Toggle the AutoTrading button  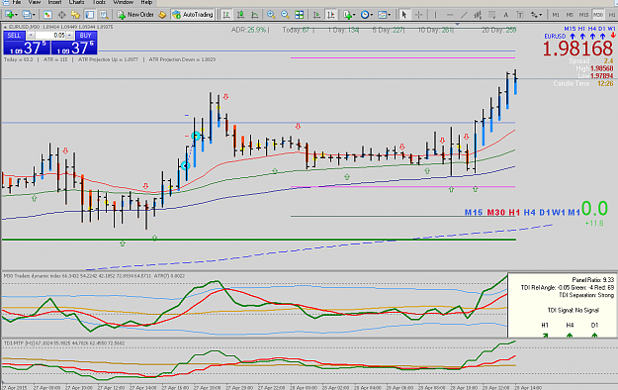[193, 15]
